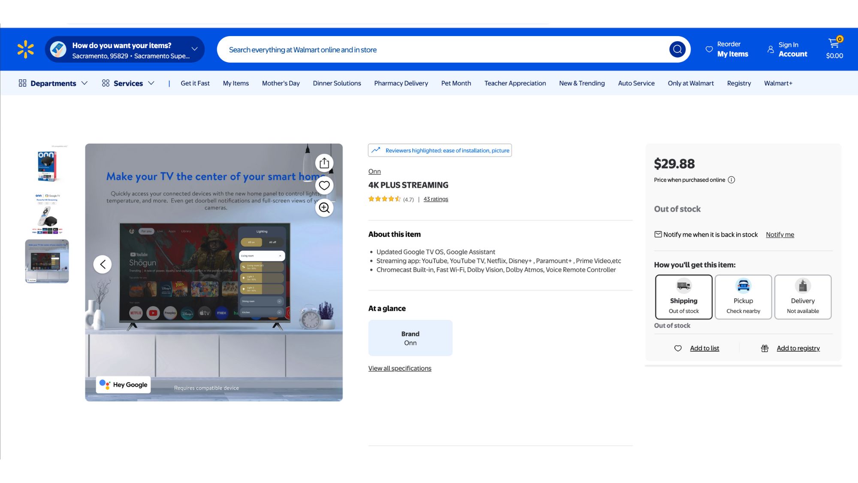This screenshot has height=483, width=858.
Task: Select the Pickup fulfillment option
Action: point(743,297)
